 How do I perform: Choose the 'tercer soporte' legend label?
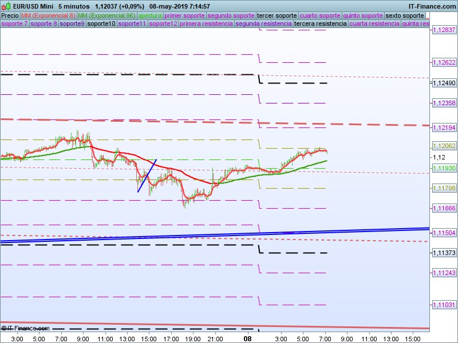(x=277, y=15)
